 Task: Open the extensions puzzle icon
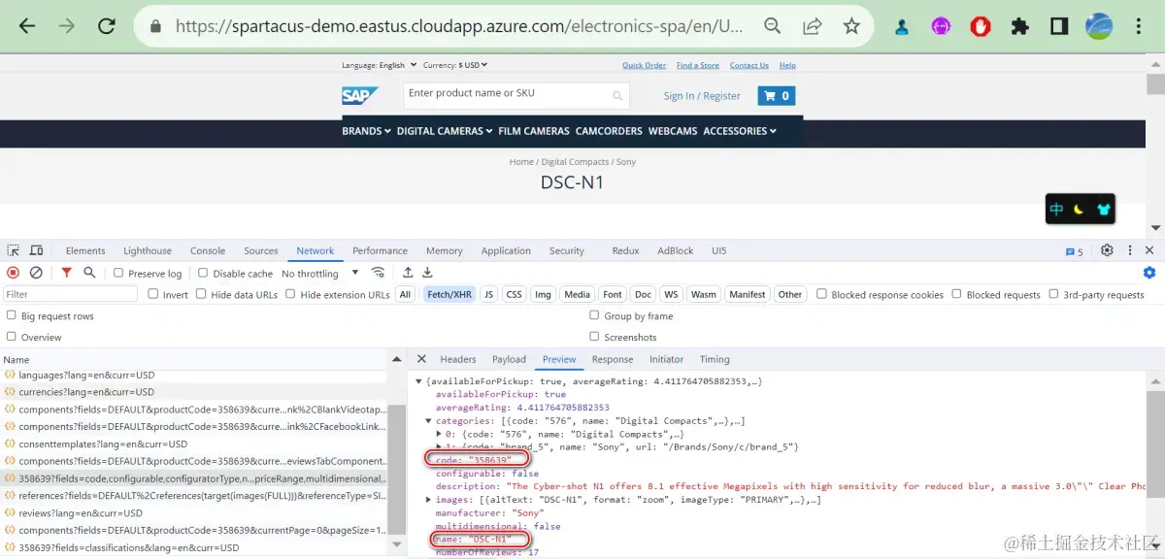coord(1020,27)
